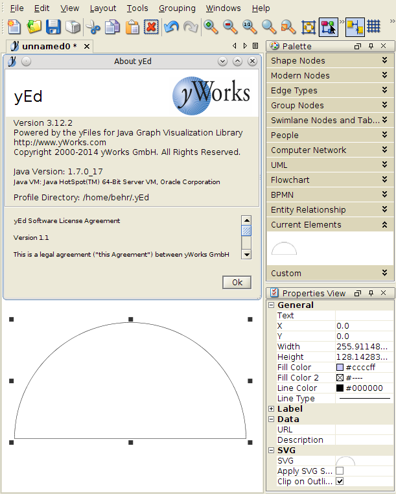
Task: Click the Width value field
Action: click(x=364, y=347)
